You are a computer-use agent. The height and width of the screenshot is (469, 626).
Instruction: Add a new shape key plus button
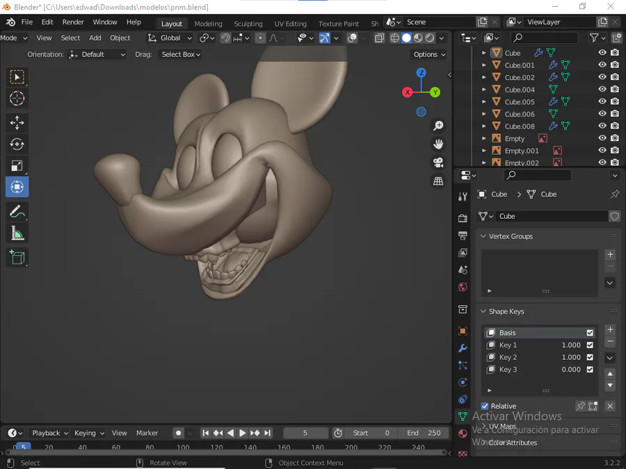coord(610,329)
